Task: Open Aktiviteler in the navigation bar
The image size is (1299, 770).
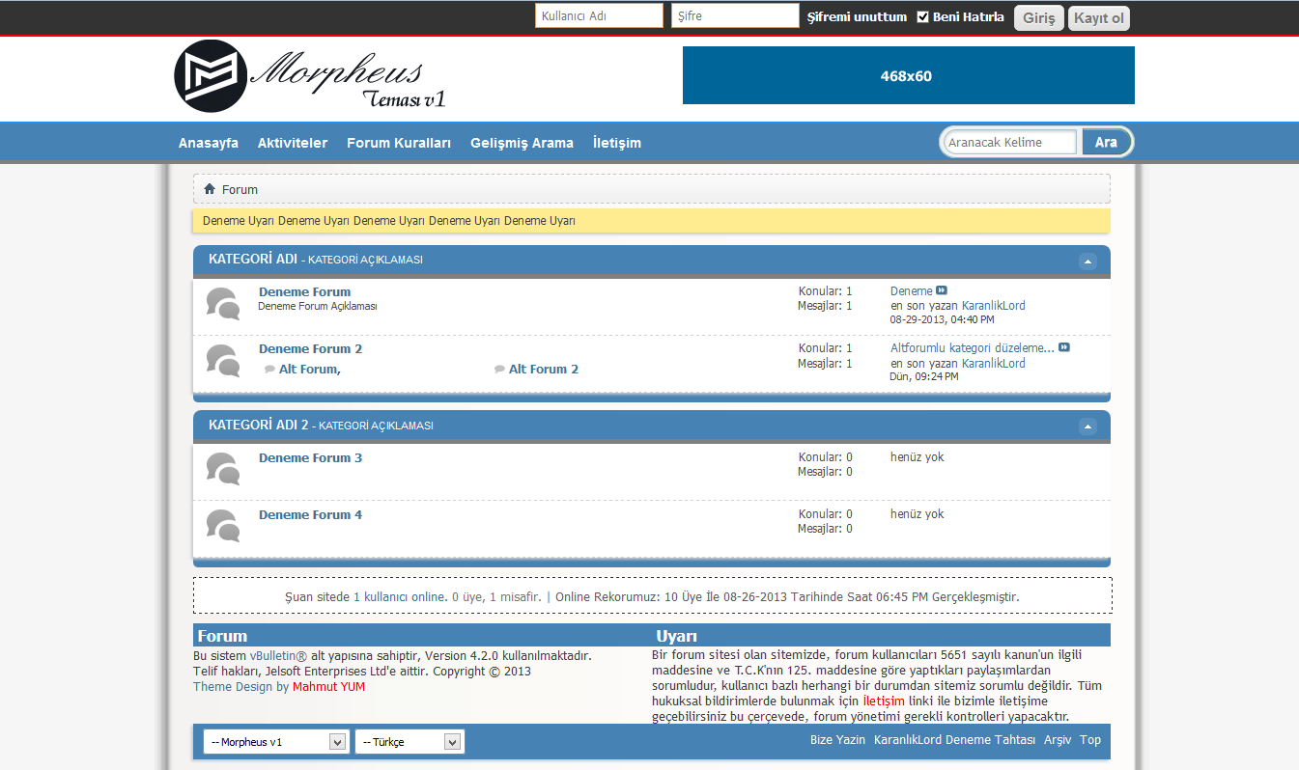Action: (x=293, y=143)
